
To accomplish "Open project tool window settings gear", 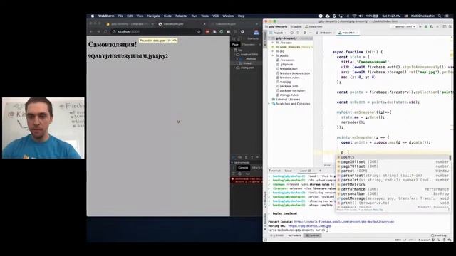I will [305, 33].
